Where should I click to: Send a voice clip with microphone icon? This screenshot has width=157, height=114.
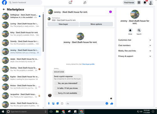tap(49, 104)
